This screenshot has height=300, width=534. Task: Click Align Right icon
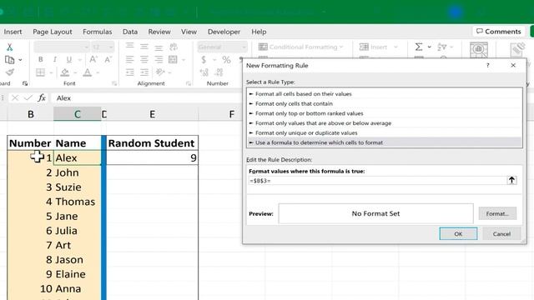coord(159,59)
